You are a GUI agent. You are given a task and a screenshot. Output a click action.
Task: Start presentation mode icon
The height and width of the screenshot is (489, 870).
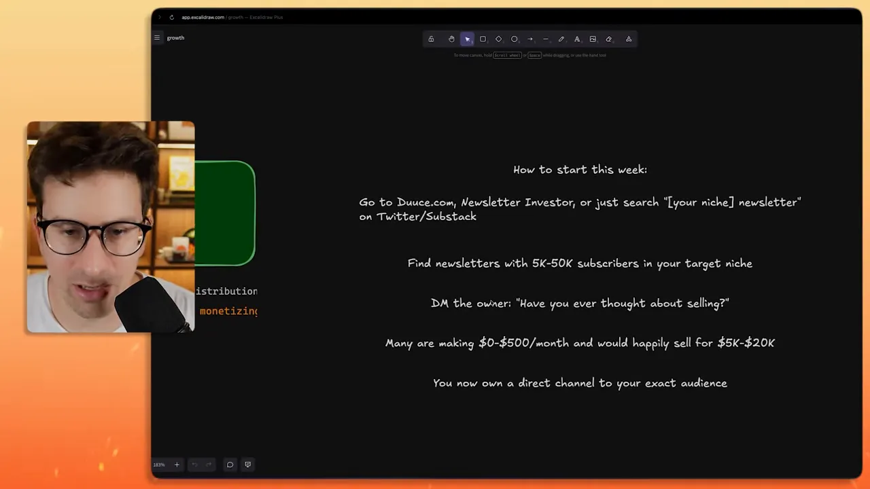pyautogui.click(x=247, y=465)
